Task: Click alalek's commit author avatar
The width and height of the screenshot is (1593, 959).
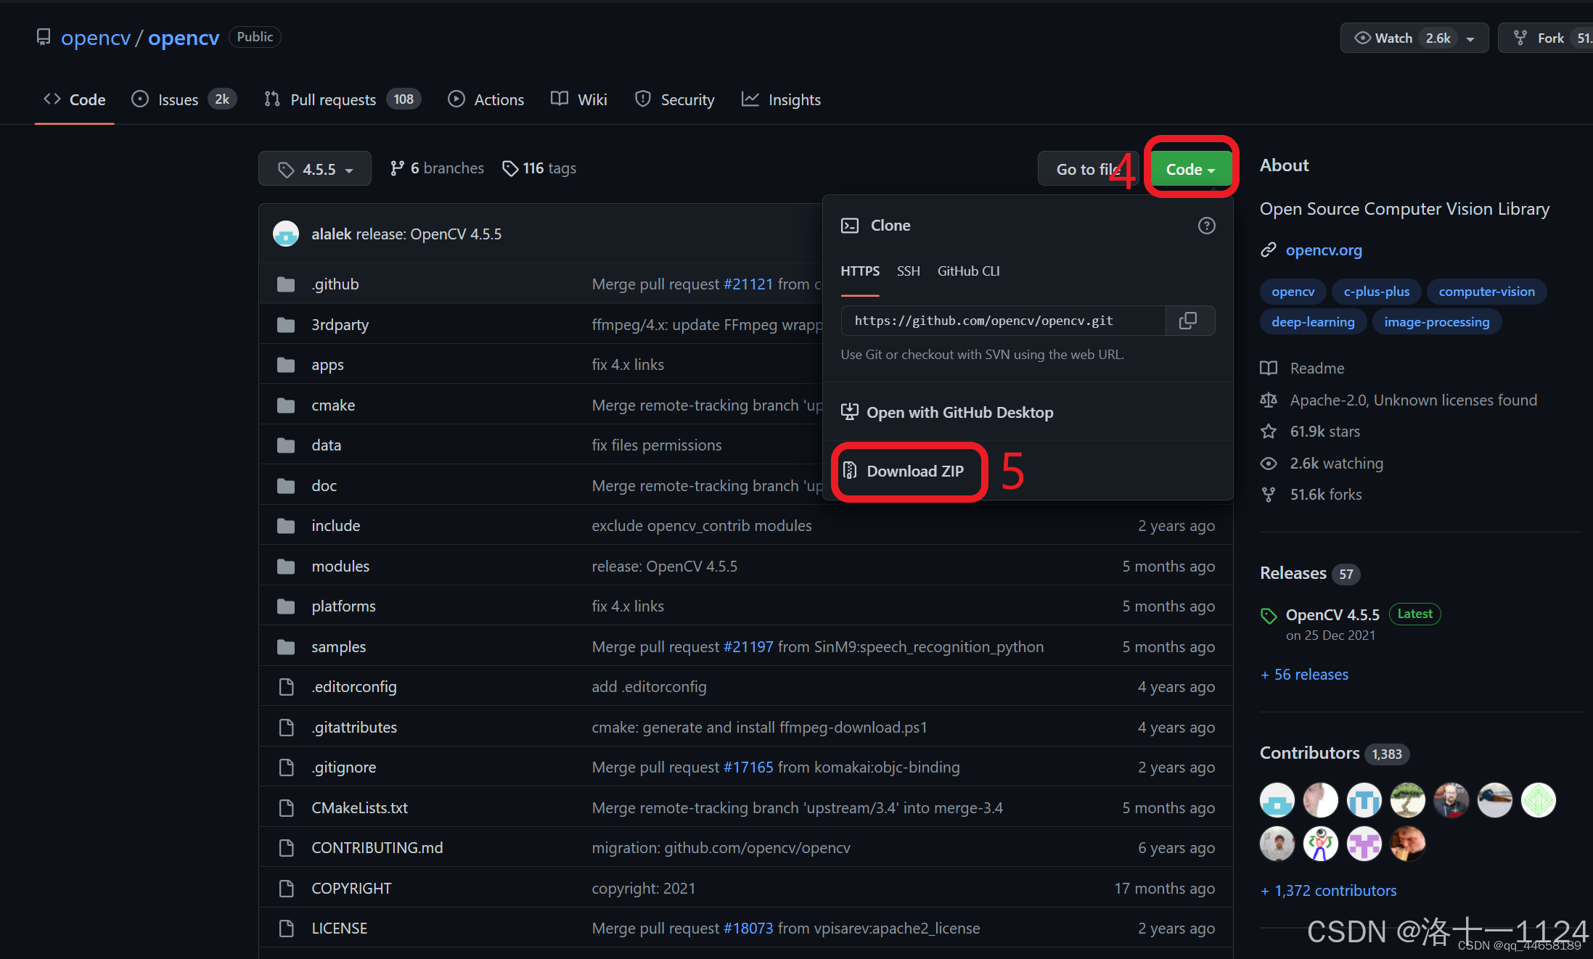Action: (286, 234)
